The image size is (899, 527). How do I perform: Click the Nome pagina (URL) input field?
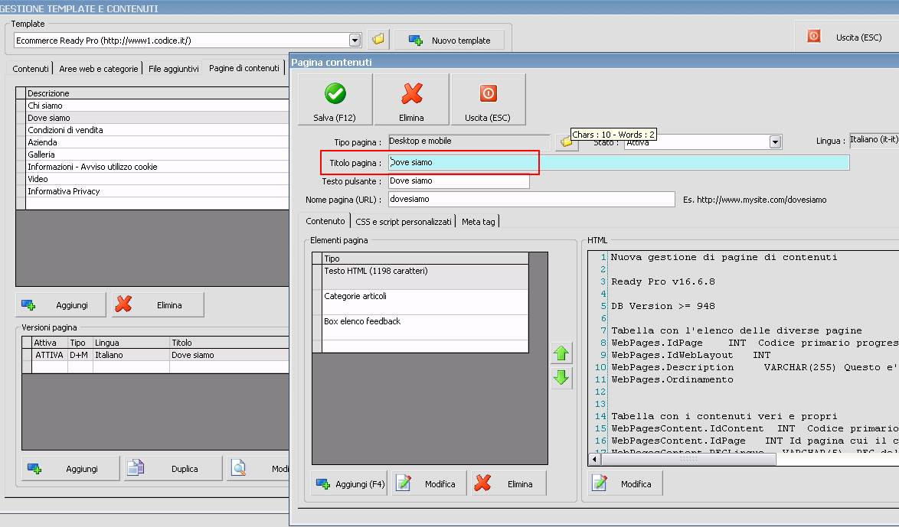pyautogui.click(x=531, y=199)
